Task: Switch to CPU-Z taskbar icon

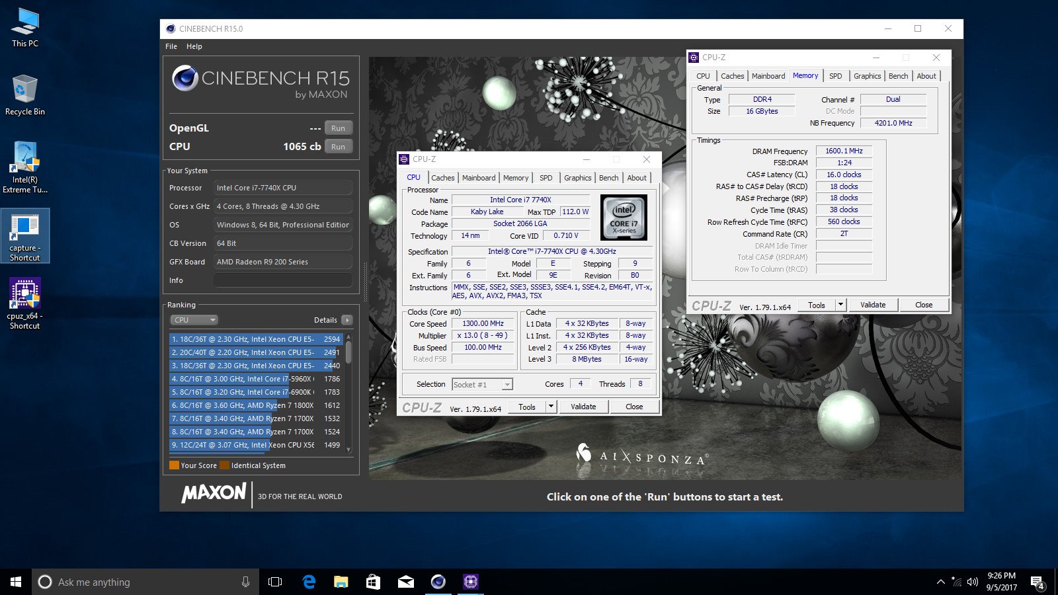Action: (470, 582)
